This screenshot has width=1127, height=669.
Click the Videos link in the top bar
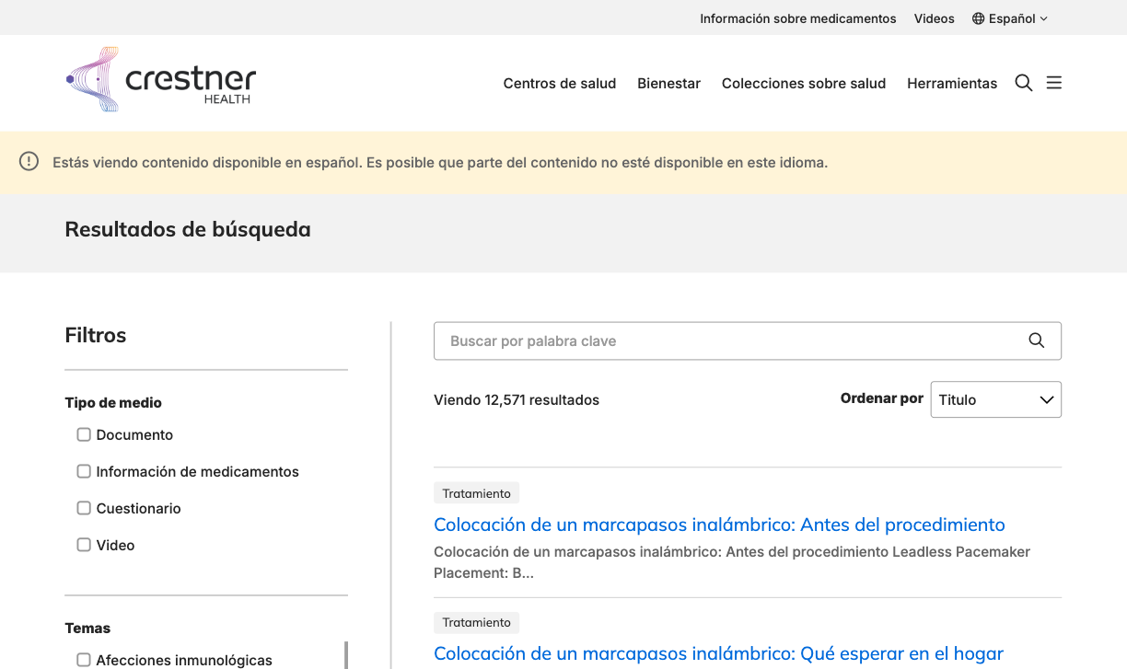(x=934, y=18)
